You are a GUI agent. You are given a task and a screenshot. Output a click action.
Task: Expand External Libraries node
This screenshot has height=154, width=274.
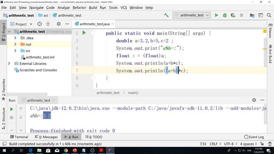9,64
